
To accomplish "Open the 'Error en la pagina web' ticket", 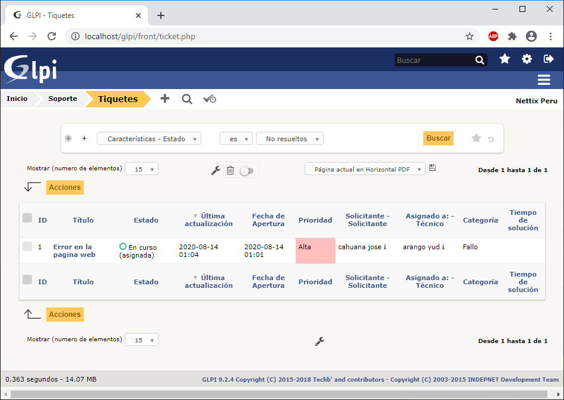I will pos(74,250).
